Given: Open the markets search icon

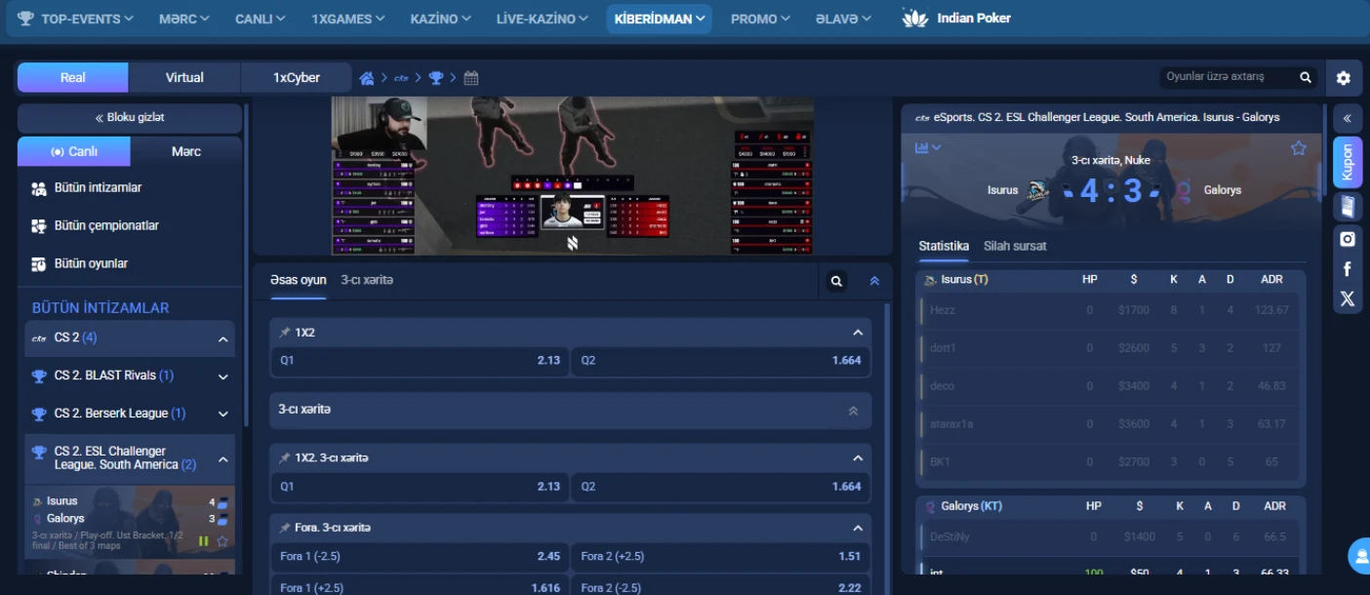Looking at the screenshot, I should coord(836,281).
